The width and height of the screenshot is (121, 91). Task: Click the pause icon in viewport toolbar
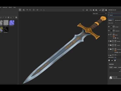87,10
